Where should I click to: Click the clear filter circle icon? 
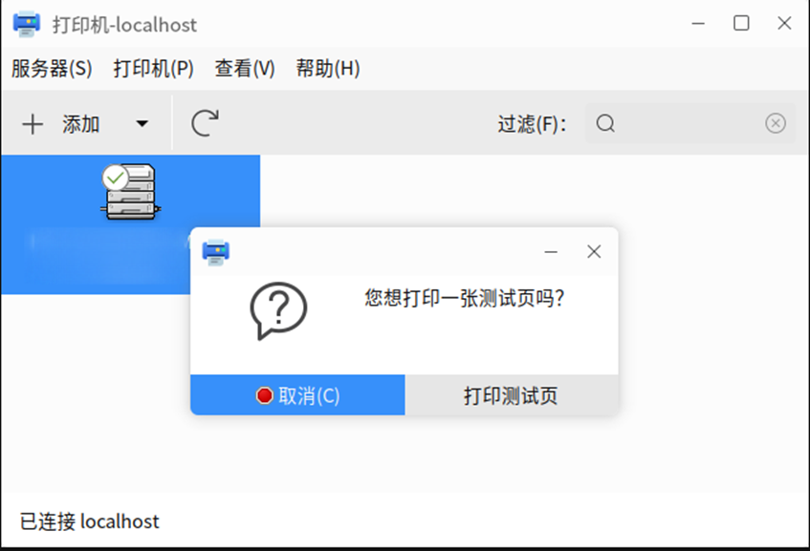point(775,123)
